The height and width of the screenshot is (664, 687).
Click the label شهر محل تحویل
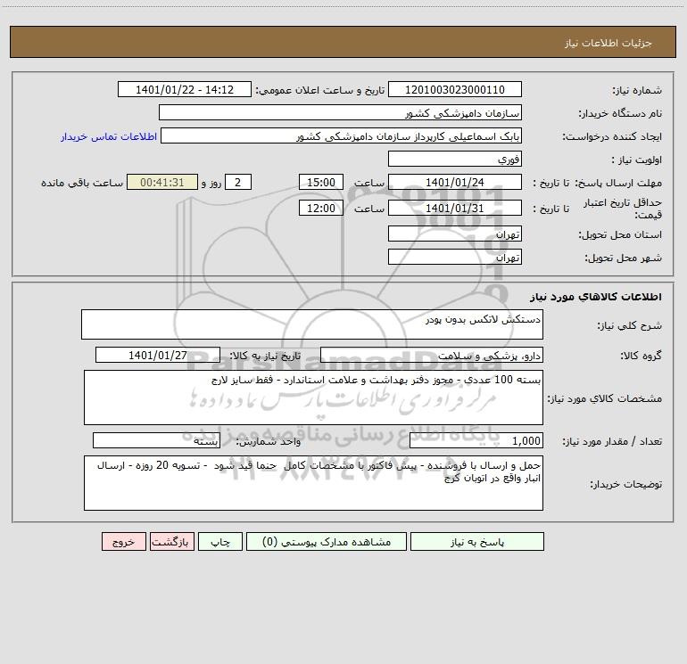click(x=624, y=258)
